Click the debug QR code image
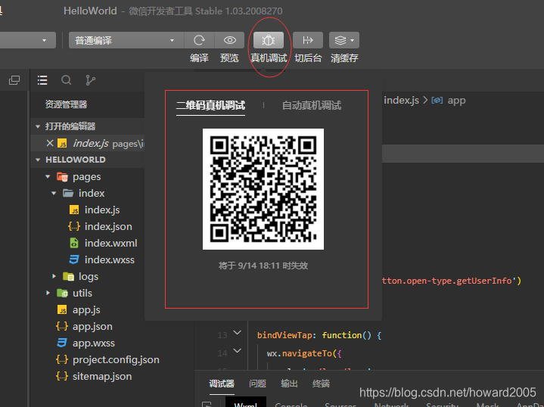Image resolution: width=544 pixels, height=407 pixels. [263, 189]
